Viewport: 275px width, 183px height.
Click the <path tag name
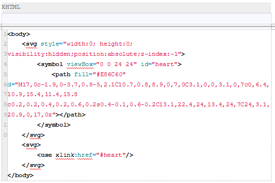click(61, 75)
